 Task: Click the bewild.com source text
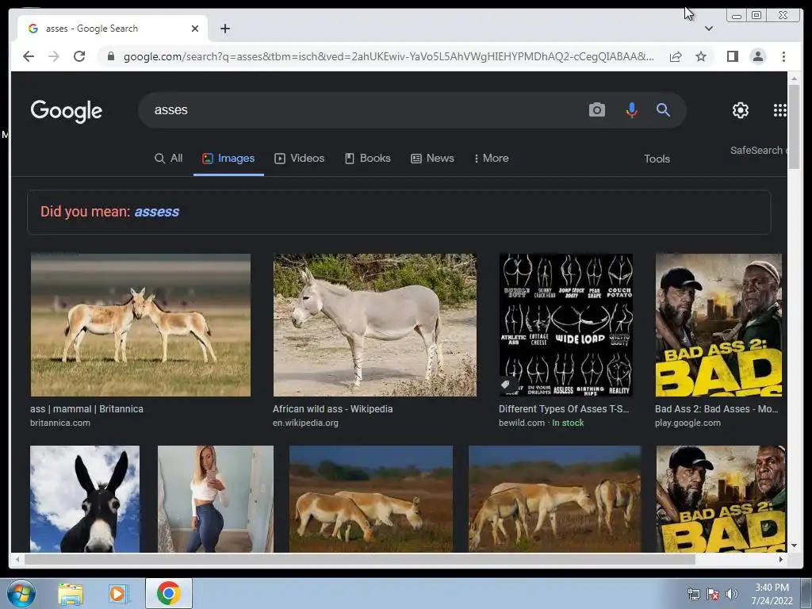coord(522,423)
